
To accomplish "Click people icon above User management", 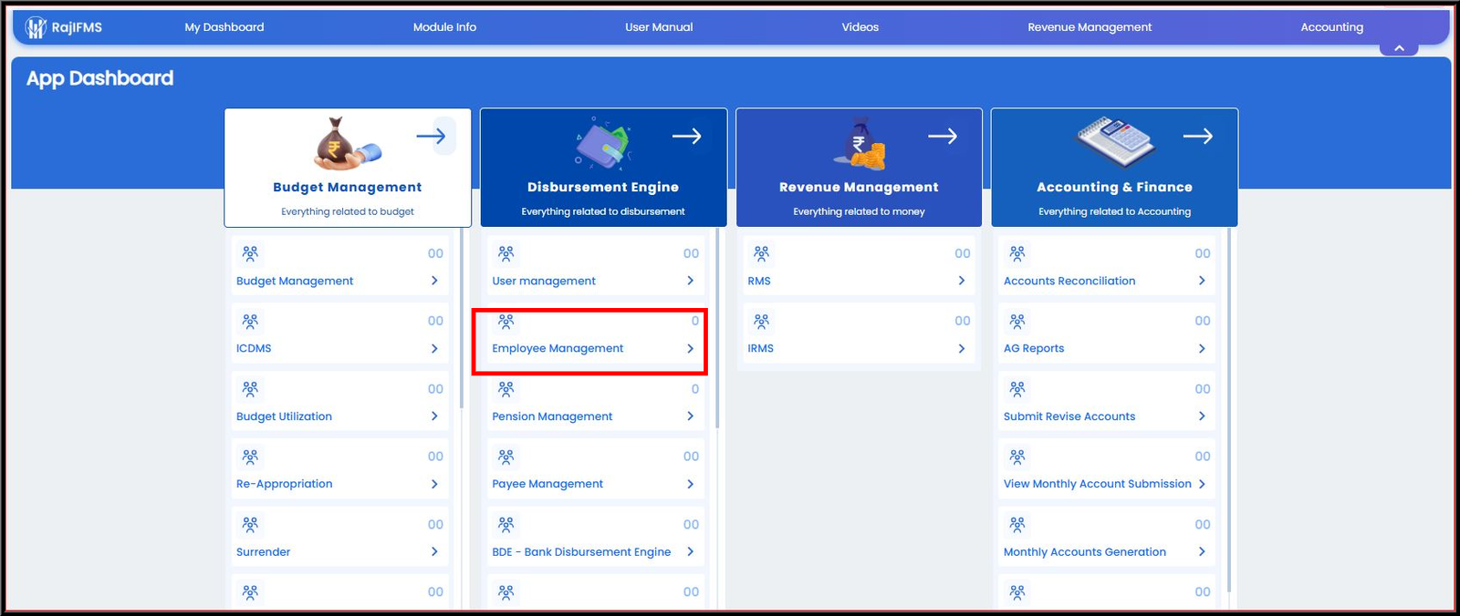I will (506, 253).
